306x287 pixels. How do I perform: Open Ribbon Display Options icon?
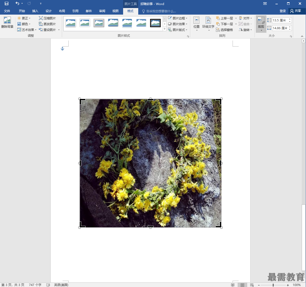coord(265,4)
